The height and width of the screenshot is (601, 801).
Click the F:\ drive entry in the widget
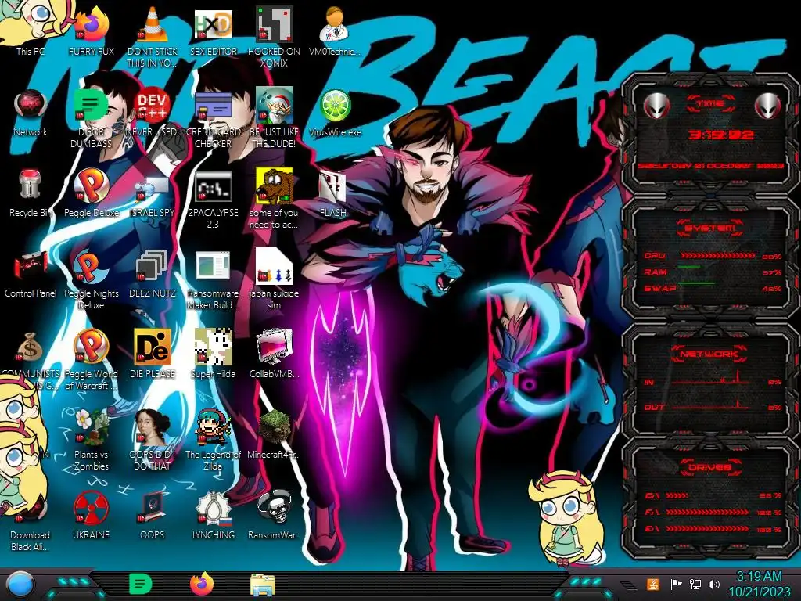point(713,512)
